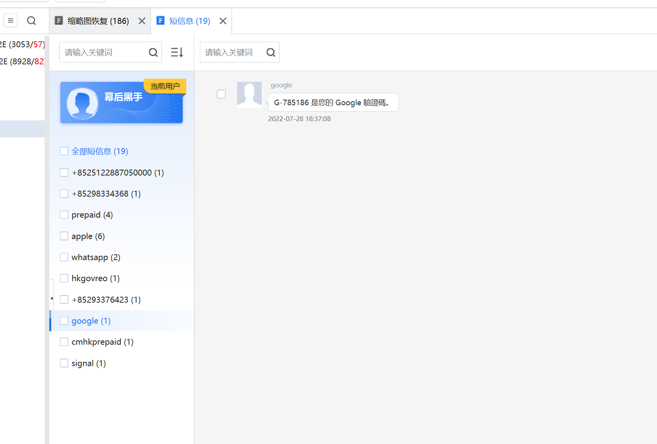The image size is (657, 444).
Task: Open the hamburger menu icon
Action: point(11,21)
